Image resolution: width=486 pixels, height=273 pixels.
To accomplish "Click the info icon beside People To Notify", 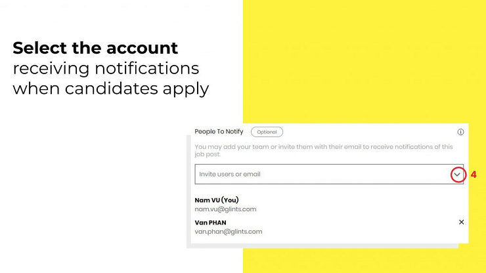I will tap(460, 132).
